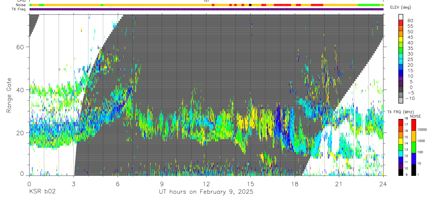Click ELEV legend value 55
431x199 pixels.
click(410, 26)
